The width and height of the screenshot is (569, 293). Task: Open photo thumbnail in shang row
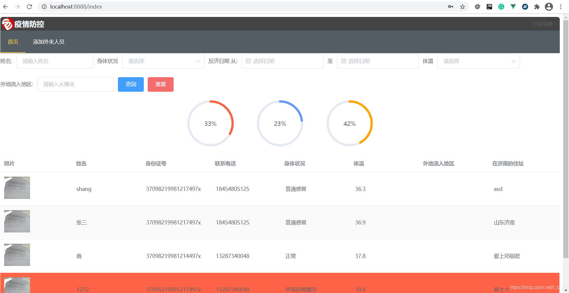[17, 188]
